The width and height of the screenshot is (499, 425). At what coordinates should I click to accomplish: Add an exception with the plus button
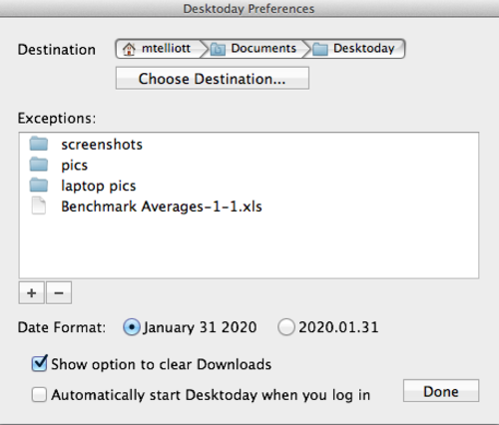tap(32, 293)
